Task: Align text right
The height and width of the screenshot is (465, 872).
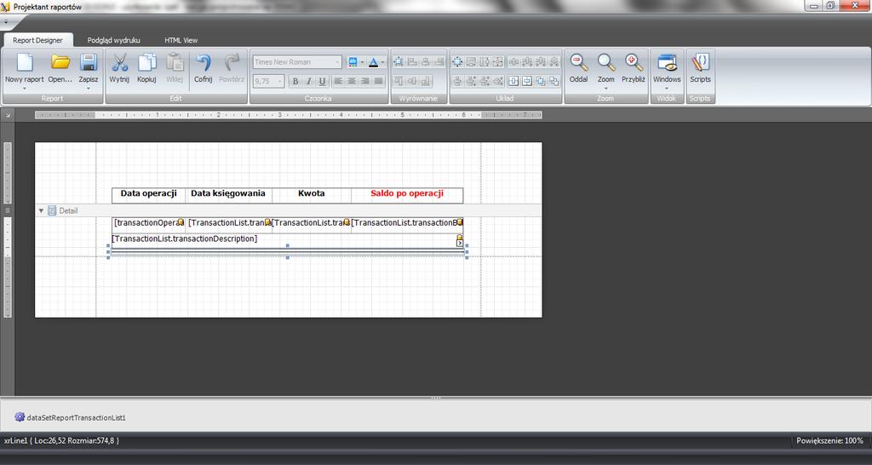Action: point(364,81)
